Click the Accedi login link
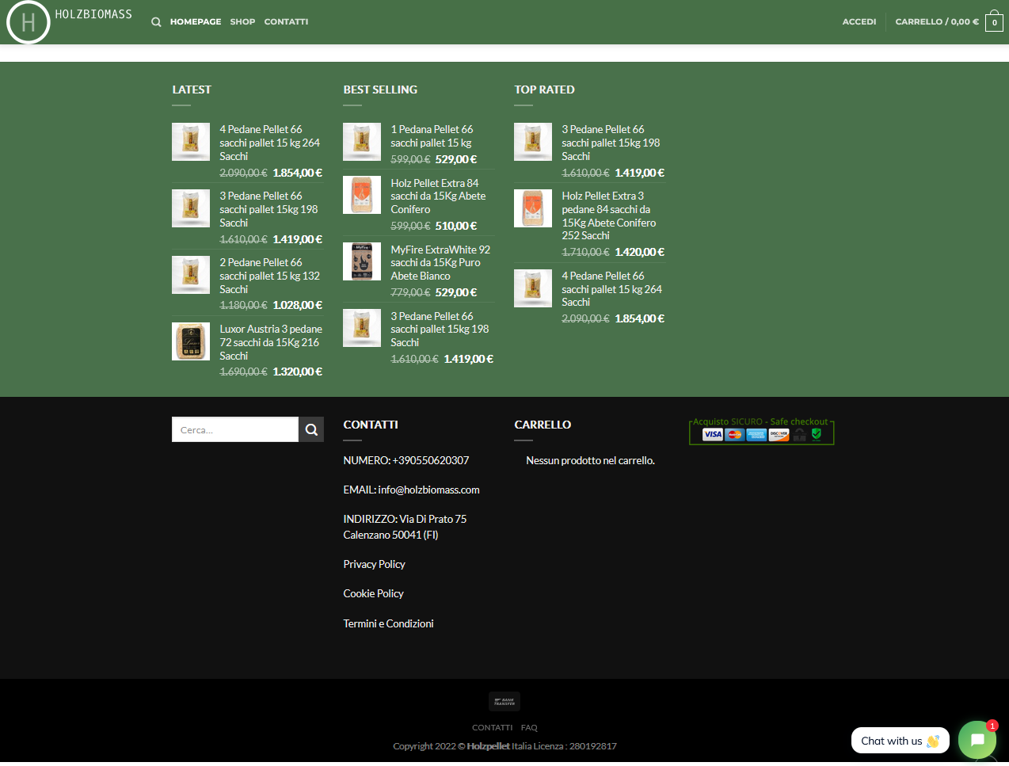Viewport: 1009px width, 766px height. tap(859, 22)
